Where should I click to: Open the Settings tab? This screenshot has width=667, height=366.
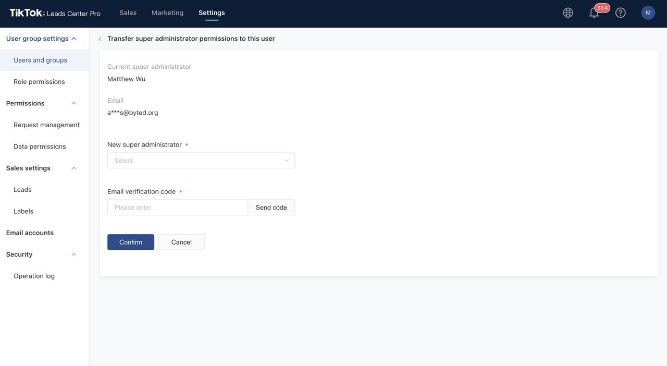[x=212, y=13]
